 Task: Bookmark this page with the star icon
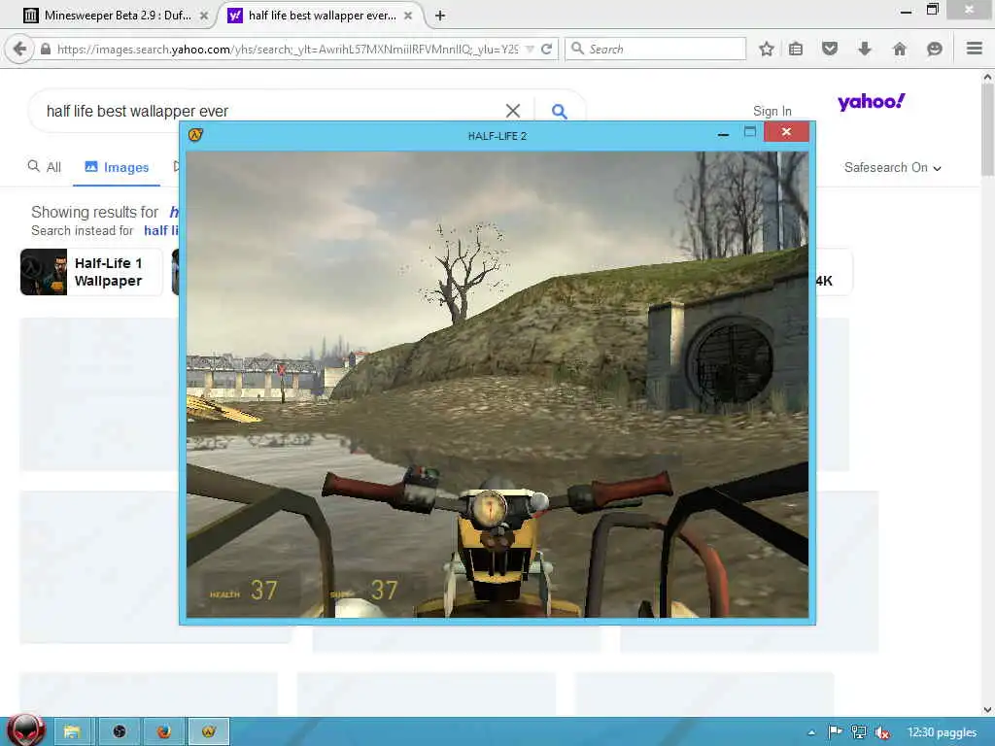pos(767,49)
